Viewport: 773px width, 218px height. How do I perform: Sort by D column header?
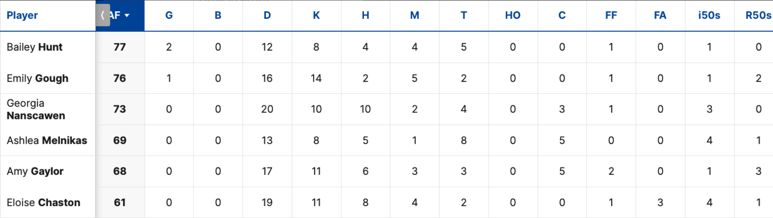click(267, 15)
